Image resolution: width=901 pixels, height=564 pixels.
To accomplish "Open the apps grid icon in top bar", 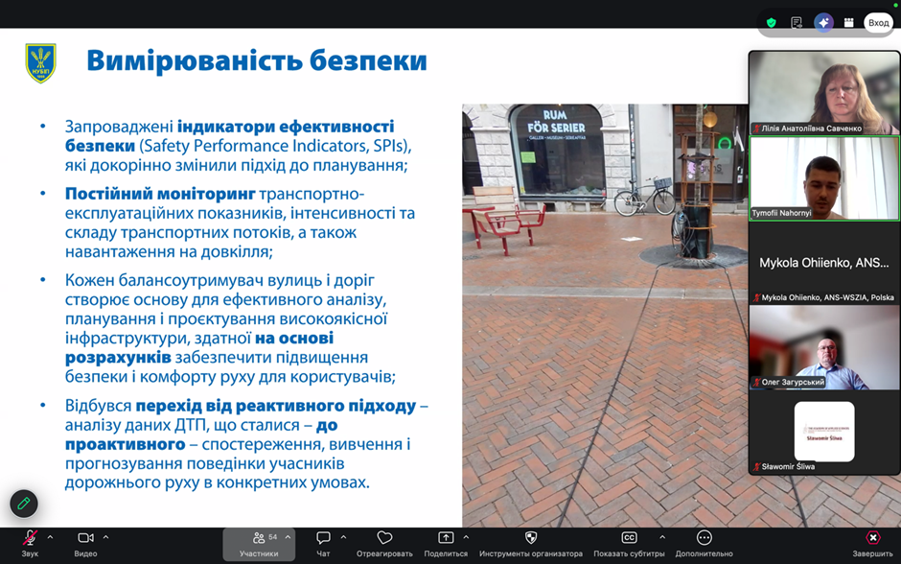I will 848,22.
